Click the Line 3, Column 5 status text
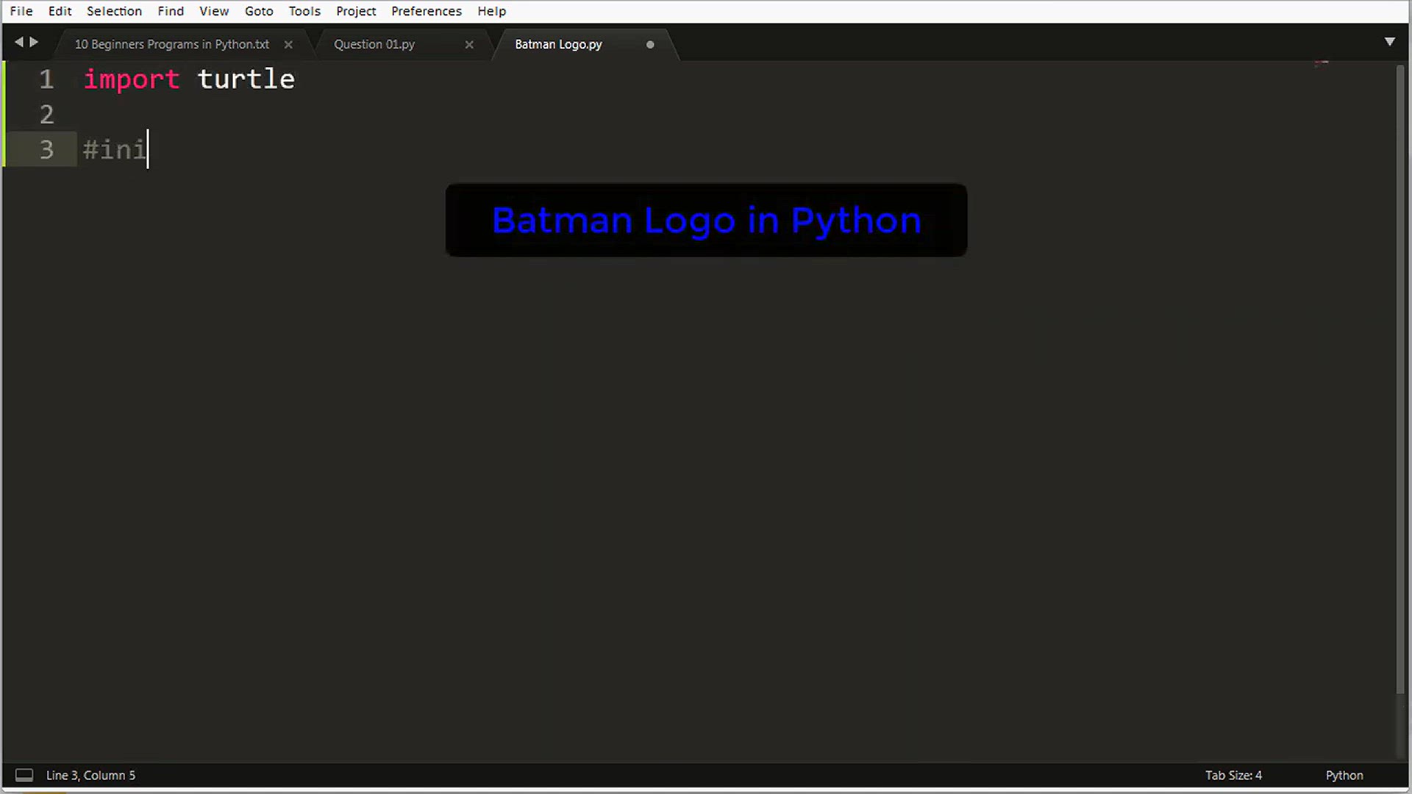This screenshot has height=794, width=1412. (90, 775)
